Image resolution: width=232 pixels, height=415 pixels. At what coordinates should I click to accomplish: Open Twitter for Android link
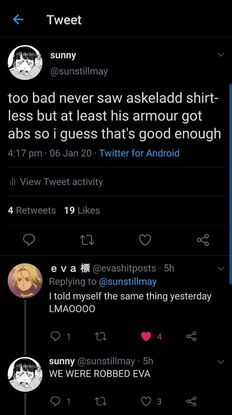(139, 153)
